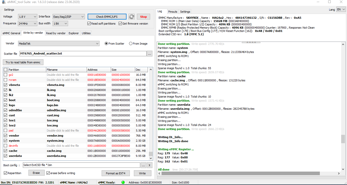Click the log's horizontal scroll left arrow
Image resolution: width=347 pixels, height=185 pixels.
pos(159,173)
